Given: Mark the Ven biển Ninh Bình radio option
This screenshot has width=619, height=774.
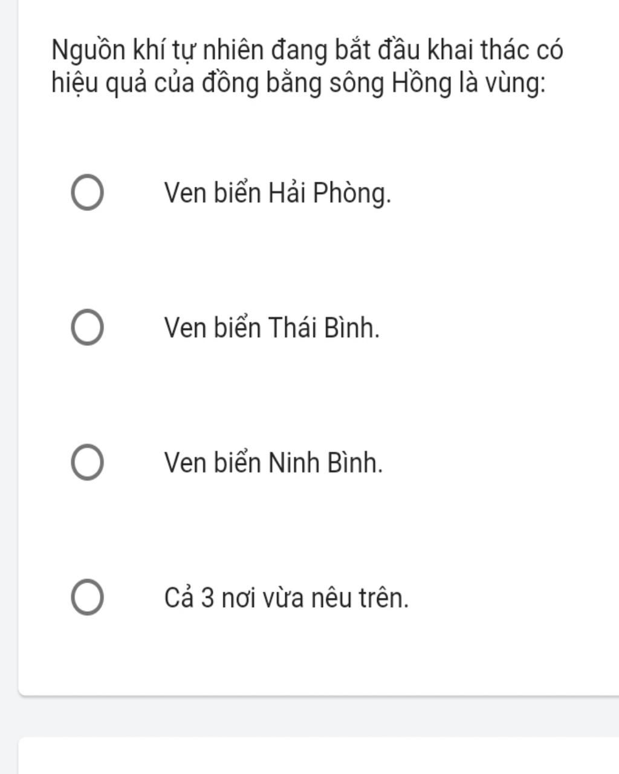Looking at the screenshot, I should [x=87, y=463].
